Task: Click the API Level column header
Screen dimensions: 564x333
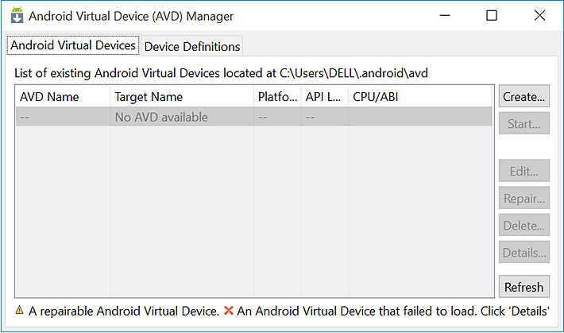Action: coord(324,97)
